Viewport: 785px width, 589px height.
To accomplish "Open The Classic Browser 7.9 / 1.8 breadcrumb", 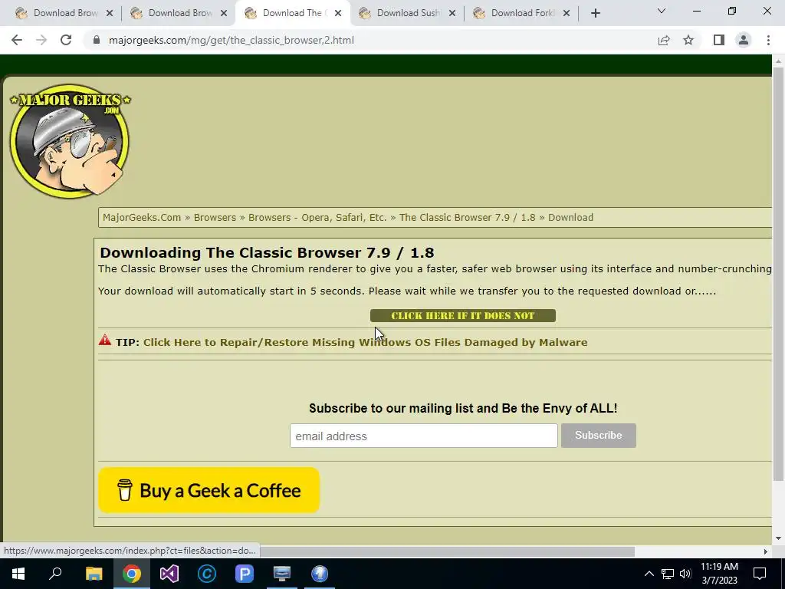I will click(467, 217).
